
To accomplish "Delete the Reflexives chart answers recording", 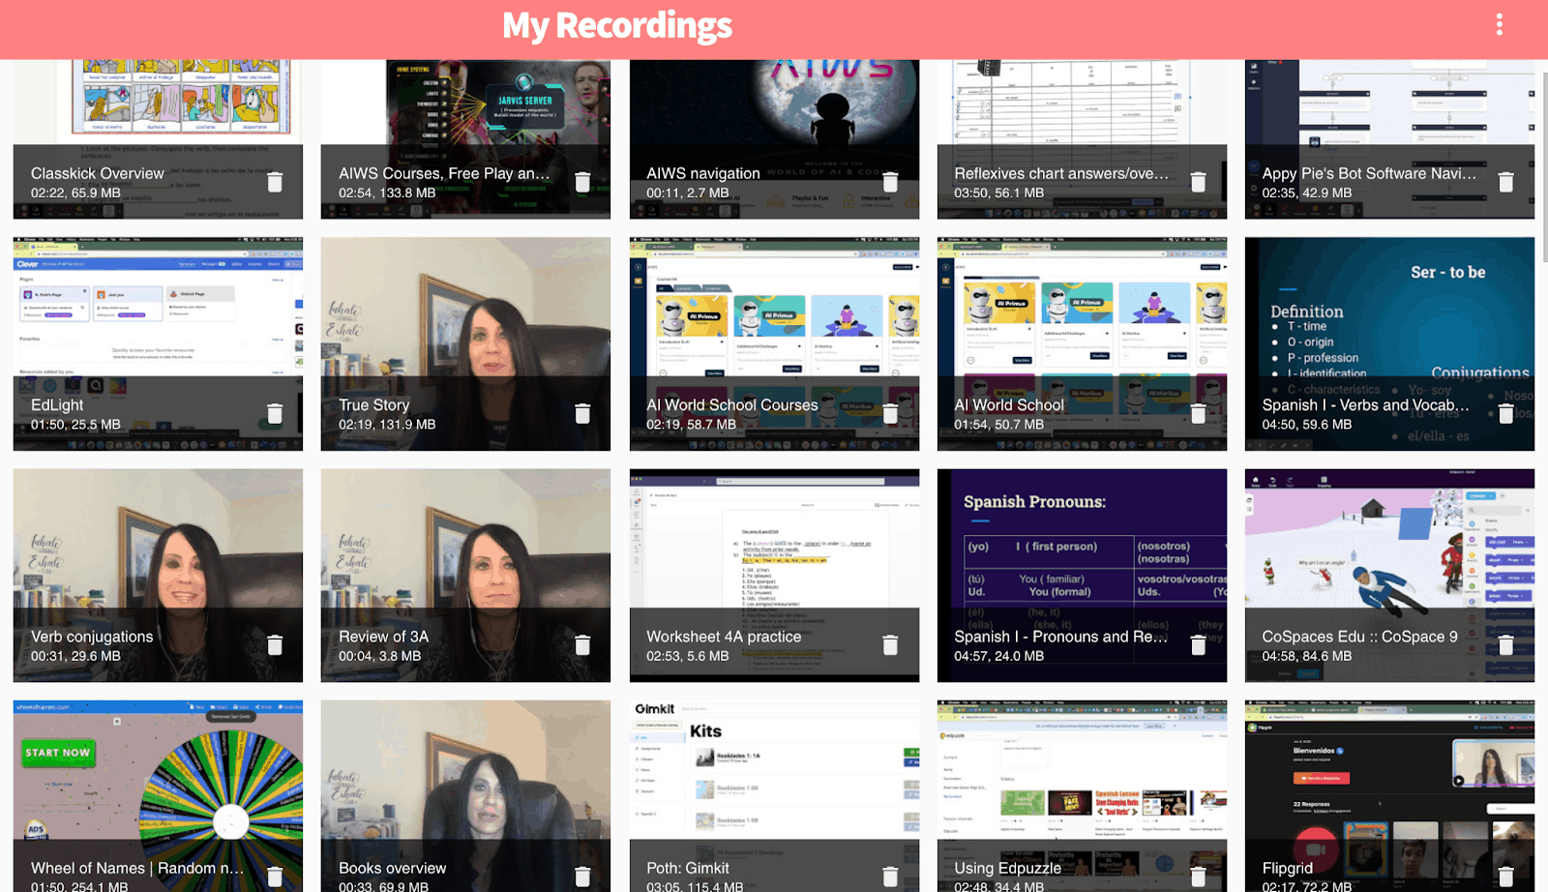I will point(1198,182).
